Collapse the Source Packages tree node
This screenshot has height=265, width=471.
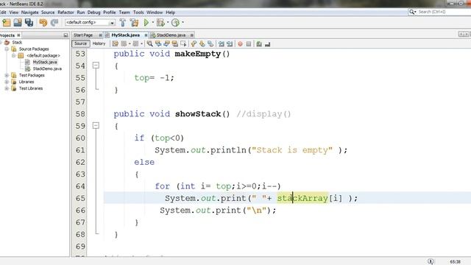tap(7, 49)
